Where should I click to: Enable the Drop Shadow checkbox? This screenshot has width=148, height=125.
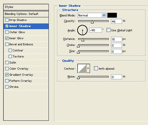click(x=7, y=20)
